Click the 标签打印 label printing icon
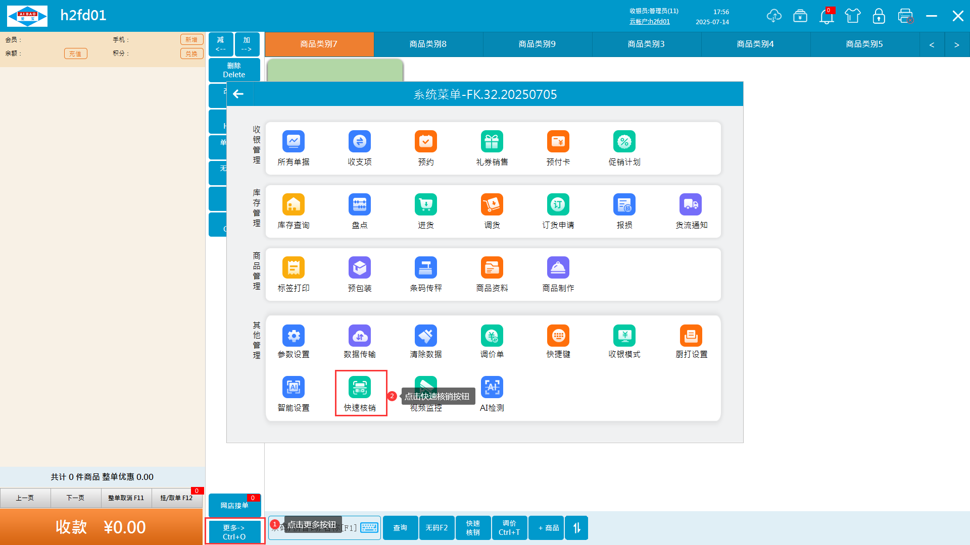The height and width of the screenshot is (545, 970). (293, 268)
